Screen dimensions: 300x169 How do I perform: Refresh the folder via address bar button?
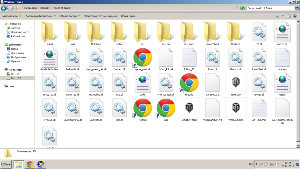(x=242, y=8)
